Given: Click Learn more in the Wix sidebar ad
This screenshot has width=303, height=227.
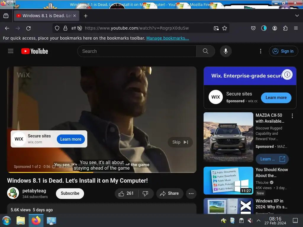Looking at the screenshot, I should pyautogui.click(x=276, y=98).
